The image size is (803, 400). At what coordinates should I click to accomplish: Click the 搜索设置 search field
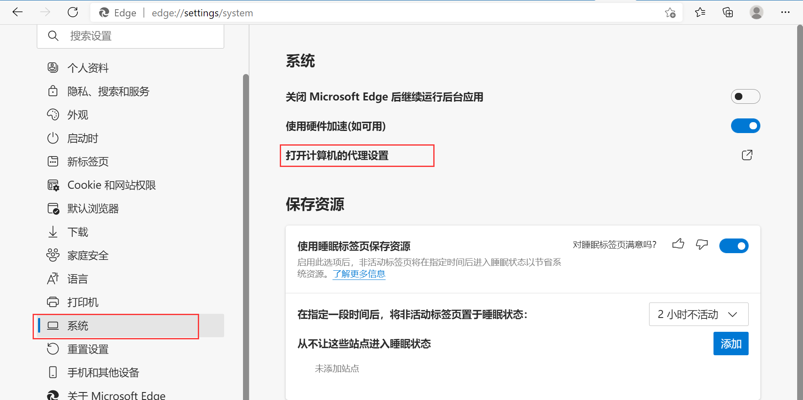pos(130,36)
